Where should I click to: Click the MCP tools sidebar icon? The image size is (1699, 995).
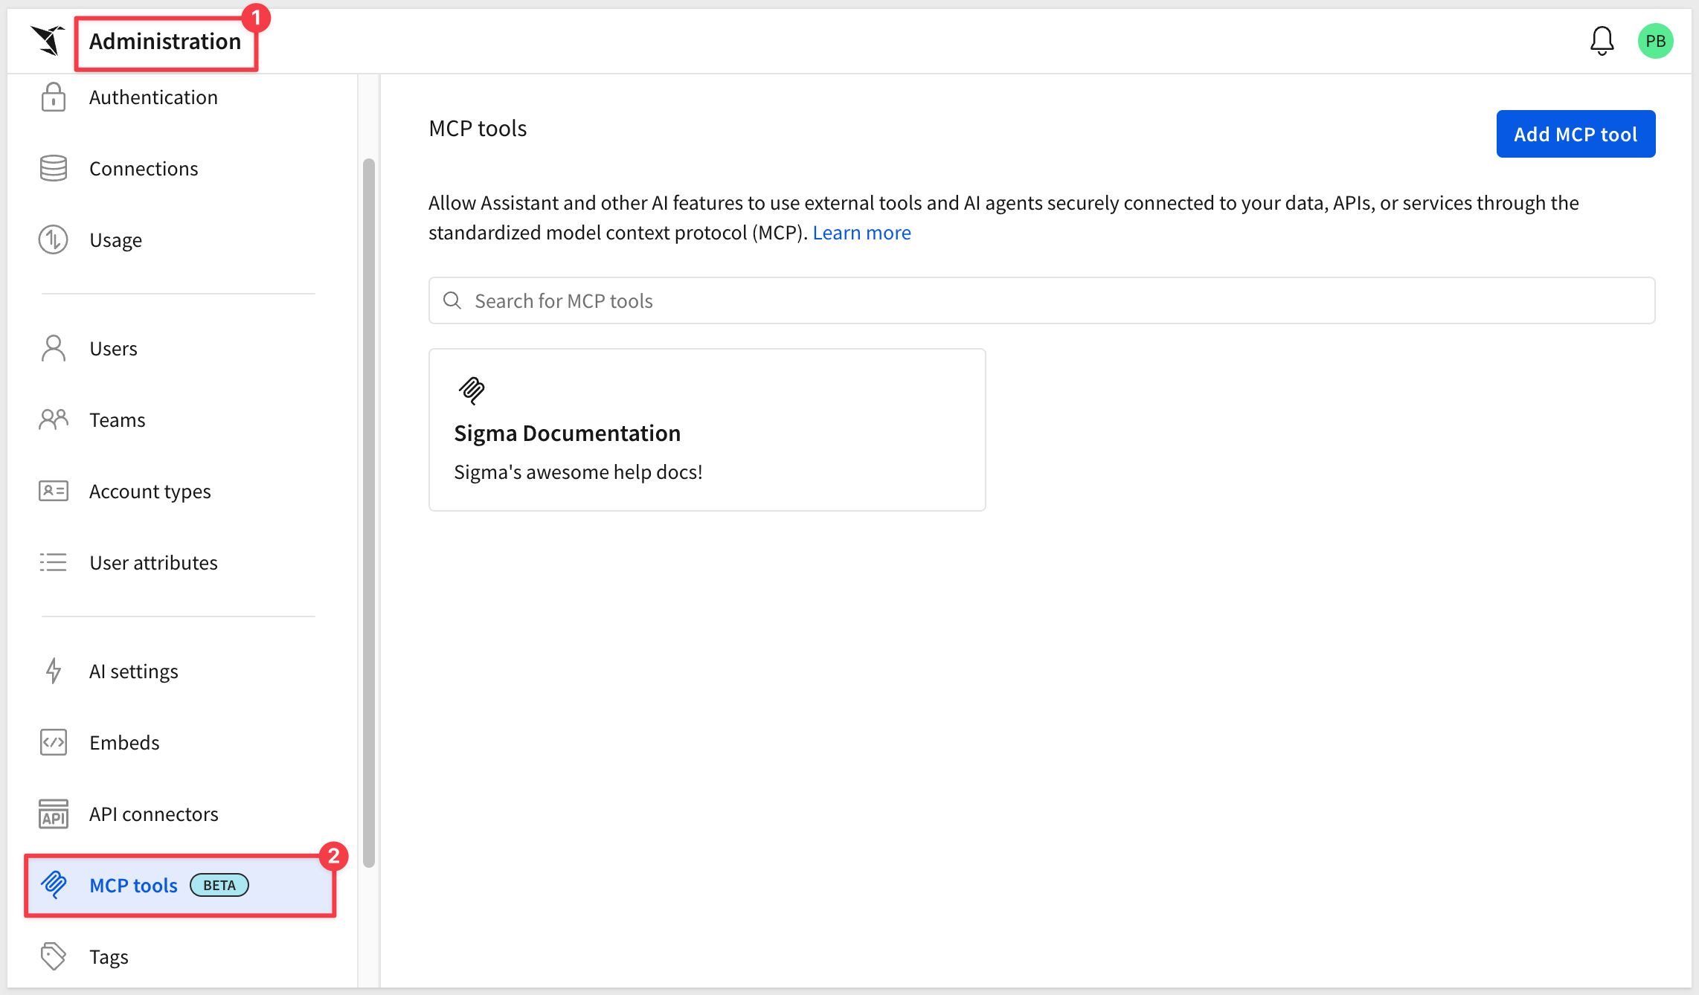click(x=54, y=886)
